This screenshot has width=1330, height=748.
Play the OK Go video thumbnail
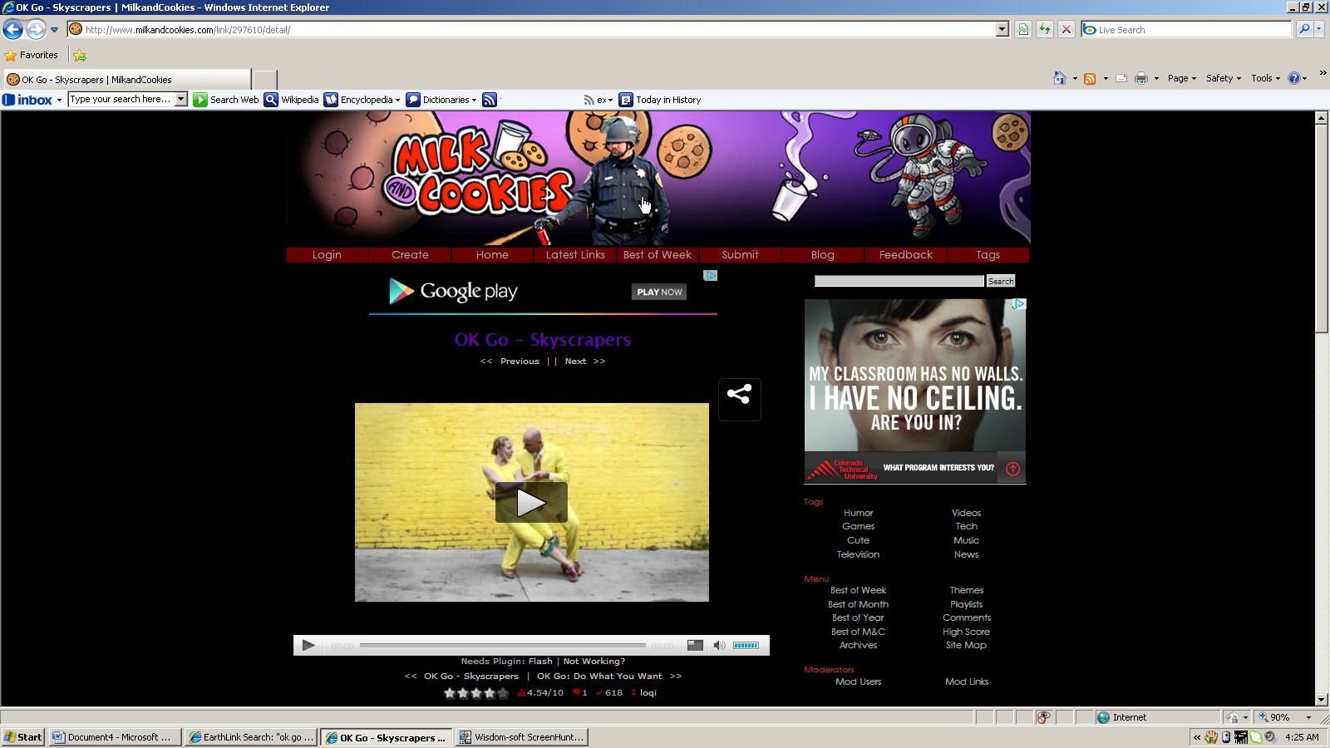[x=531, y=502]
